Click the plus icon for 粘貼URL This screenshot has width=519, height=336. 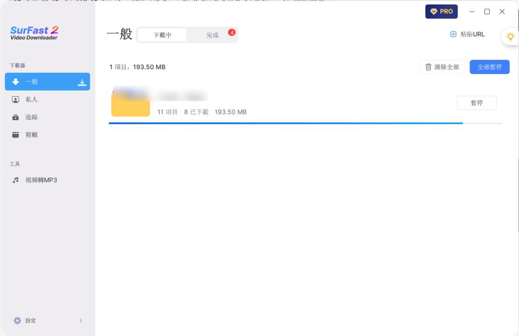tap(453, 34)
